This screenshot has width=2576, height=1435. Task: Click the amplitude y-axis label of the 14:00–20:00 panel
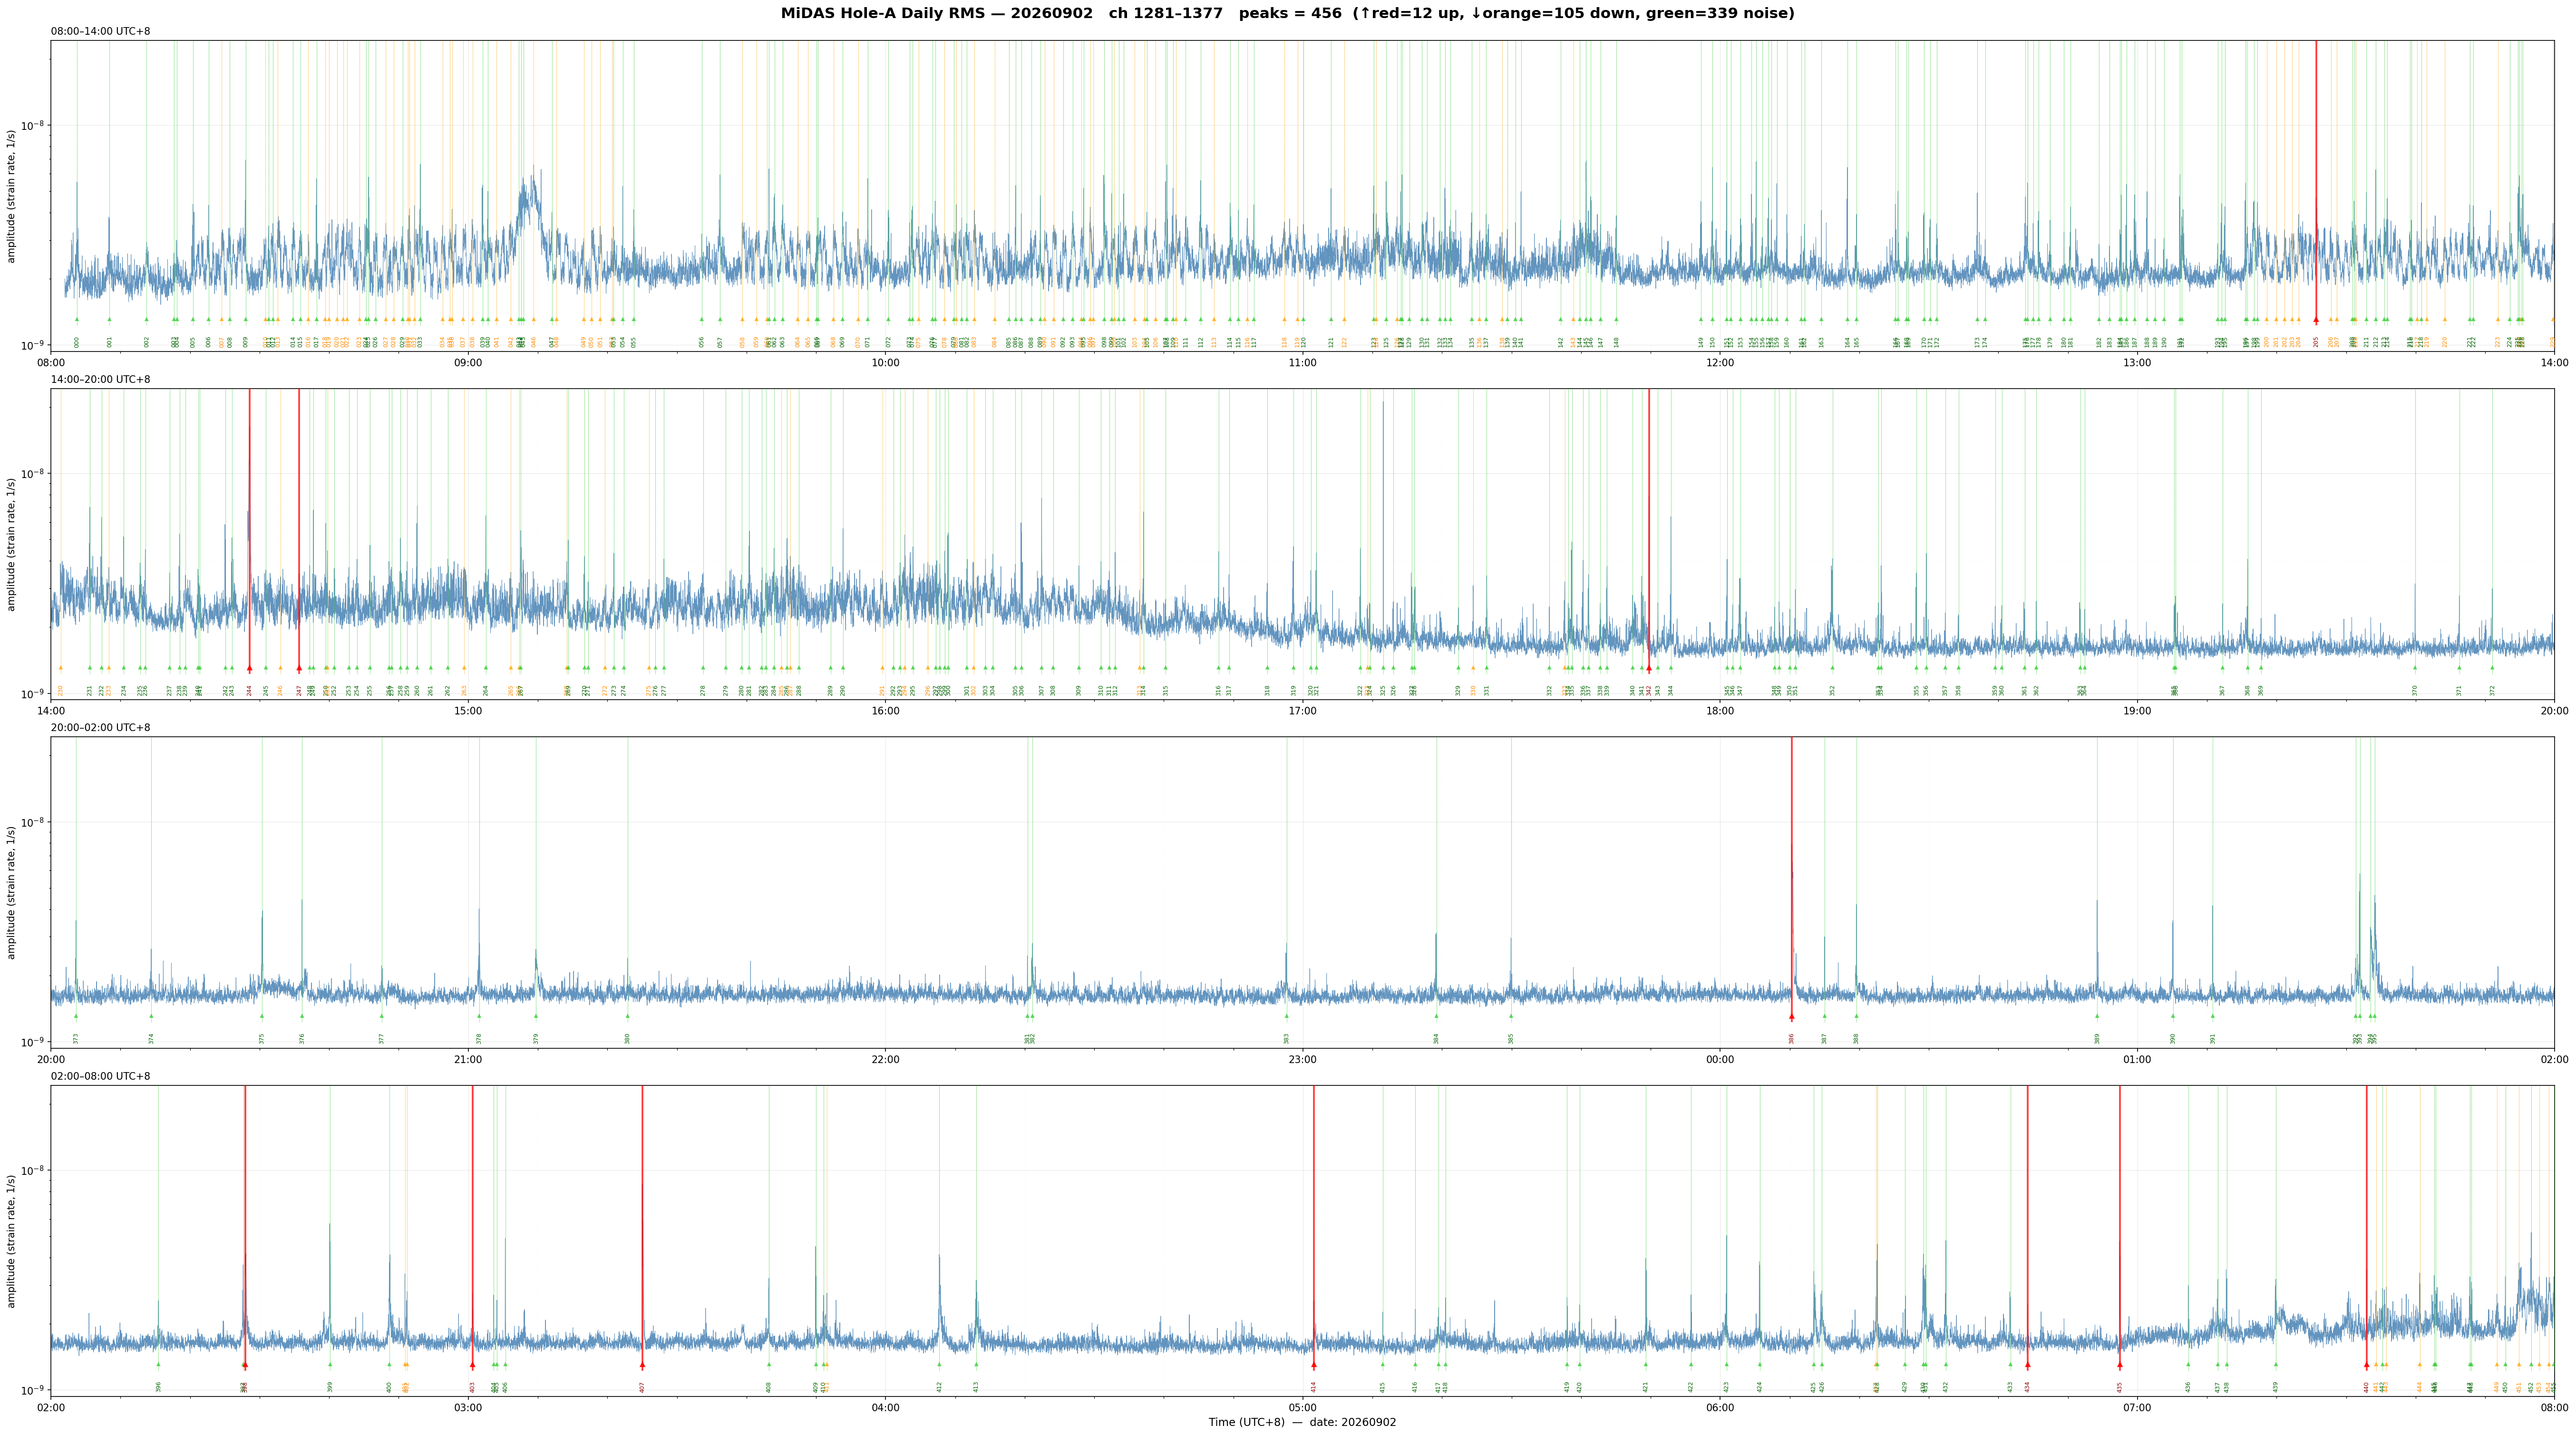coord(12,544)
